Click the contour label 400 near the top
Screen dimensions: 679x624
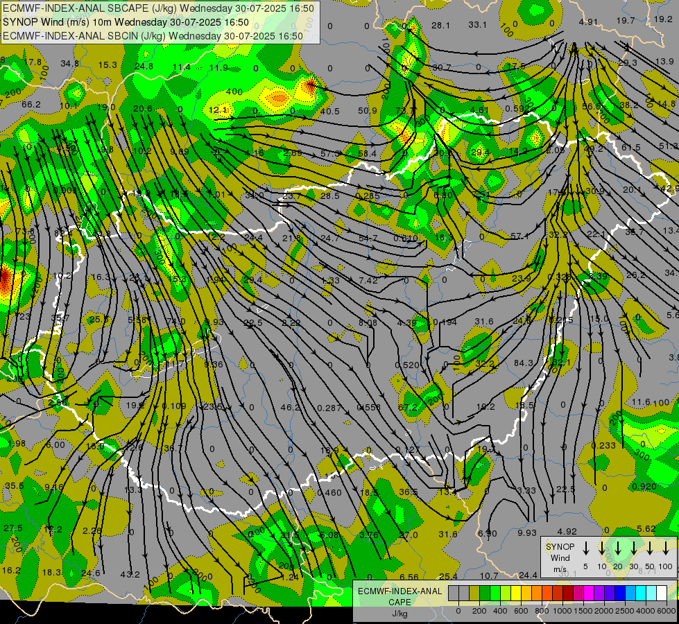(234, 92)
